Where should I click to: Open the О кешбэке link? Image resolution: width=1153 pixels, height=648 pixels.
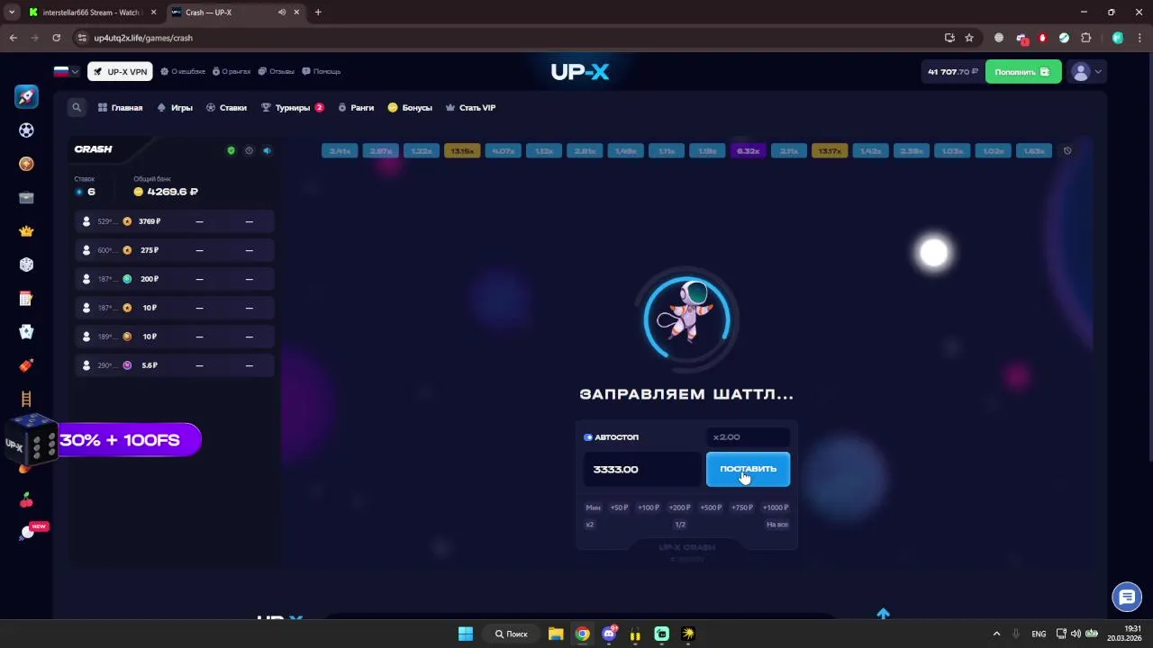(183, 71)
